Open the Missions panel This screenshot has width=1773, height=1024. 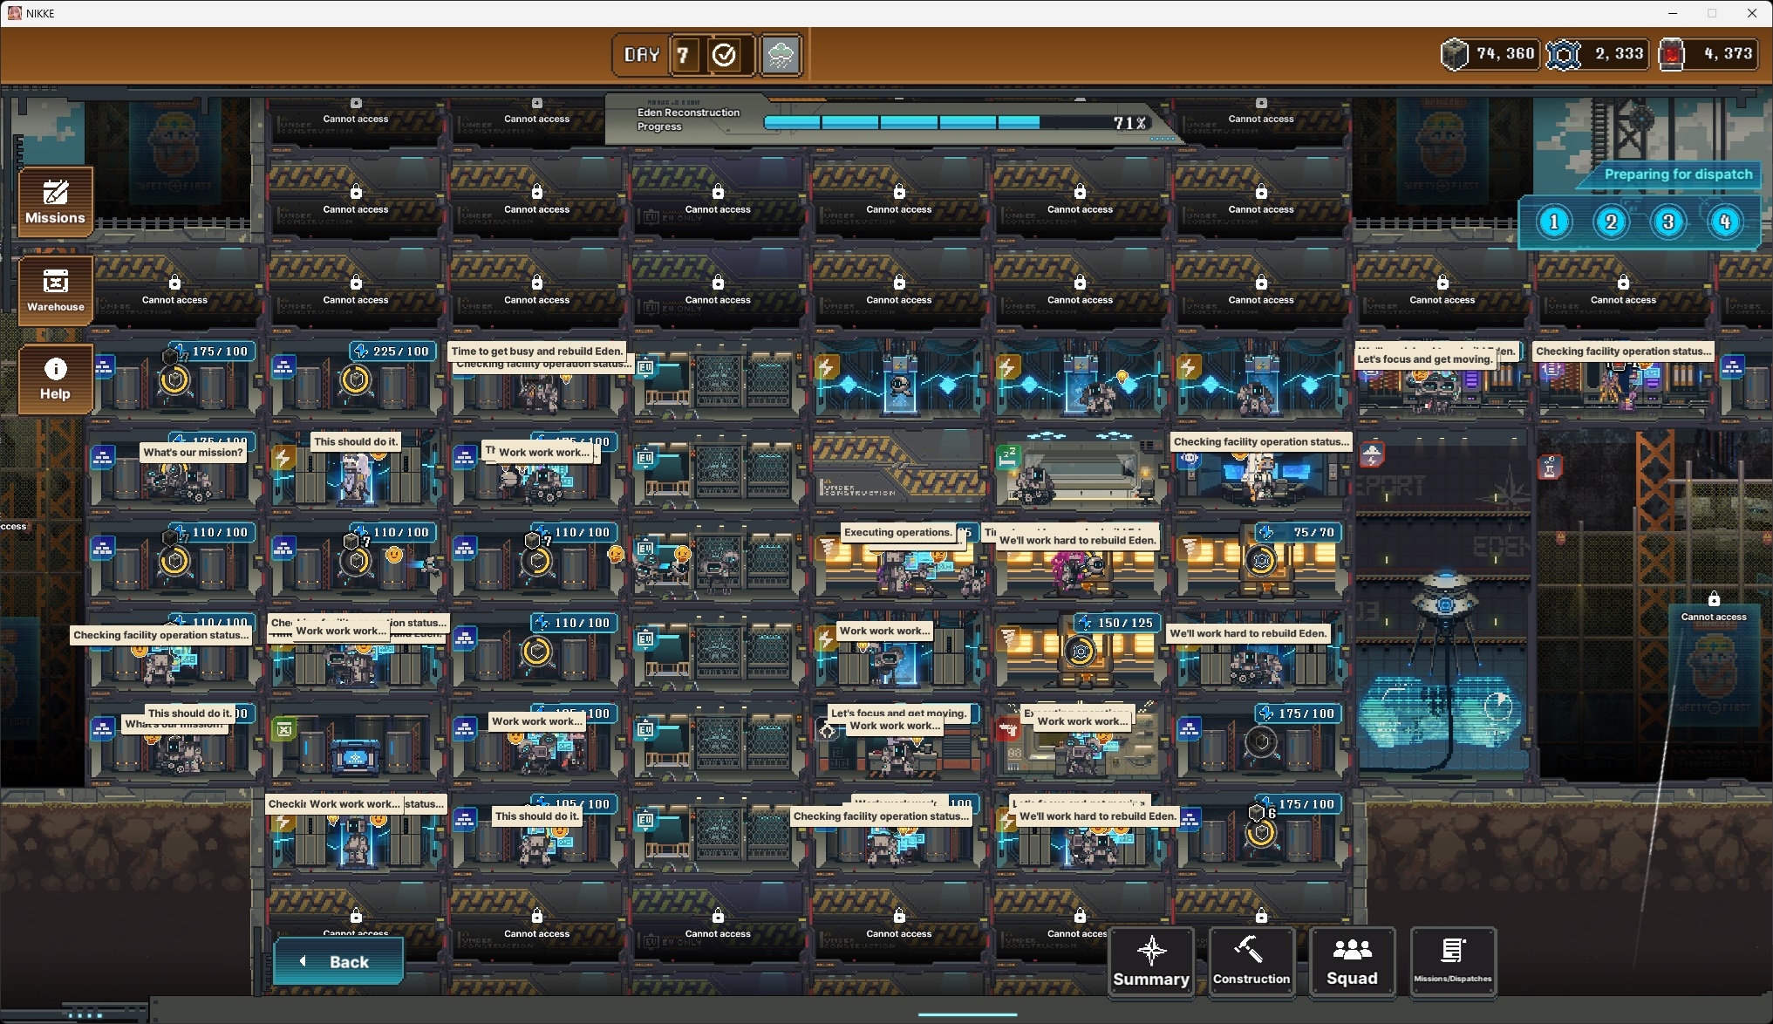pyautogui.click(x=55, y=201)
